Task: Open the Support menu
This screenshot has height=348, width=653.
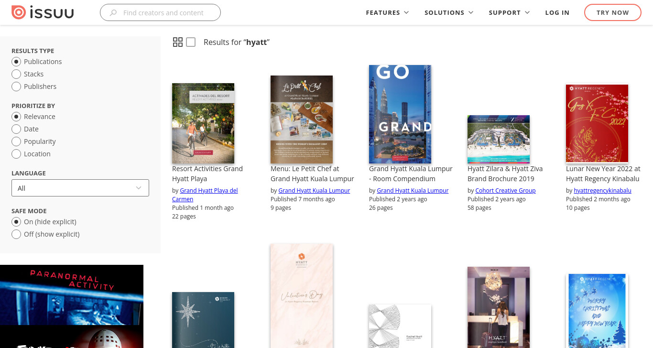Action: pos(509,13)
